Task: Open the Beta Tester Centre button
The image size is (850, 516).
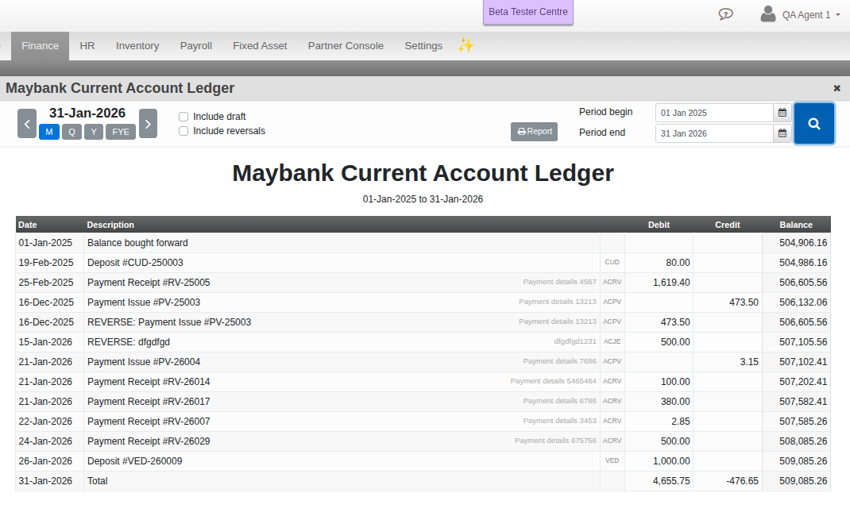Action: pos(528,12)
